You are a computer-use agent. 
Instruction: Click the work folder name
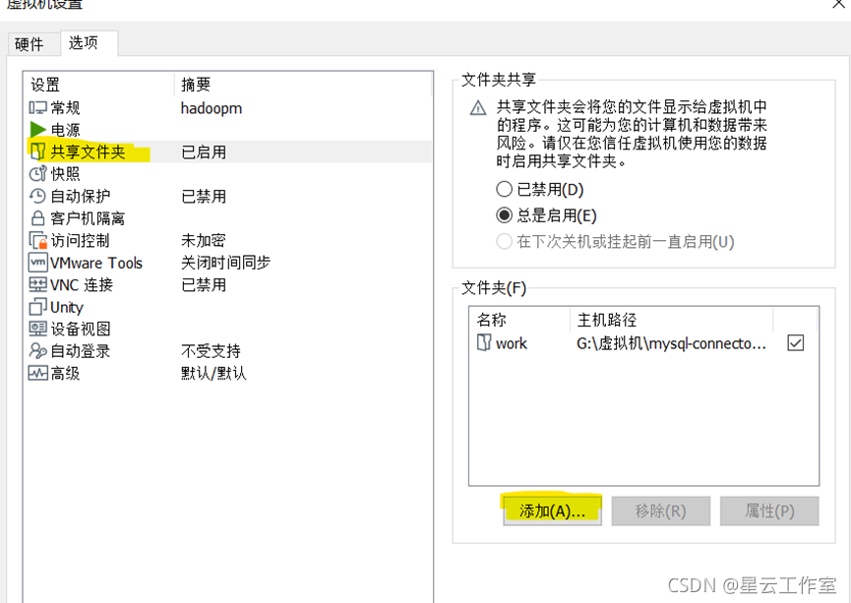[x=512, y=343]
